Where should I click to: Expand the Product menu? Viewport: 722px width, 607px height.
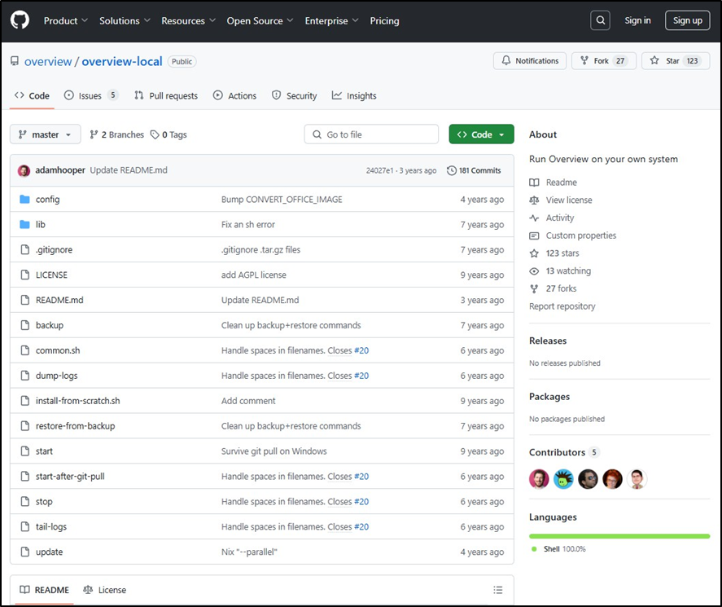[x=66, y=20]
